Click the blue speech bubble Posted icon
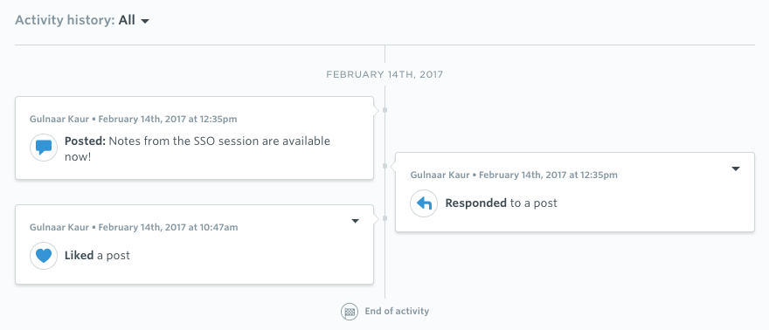 [44, 148]
